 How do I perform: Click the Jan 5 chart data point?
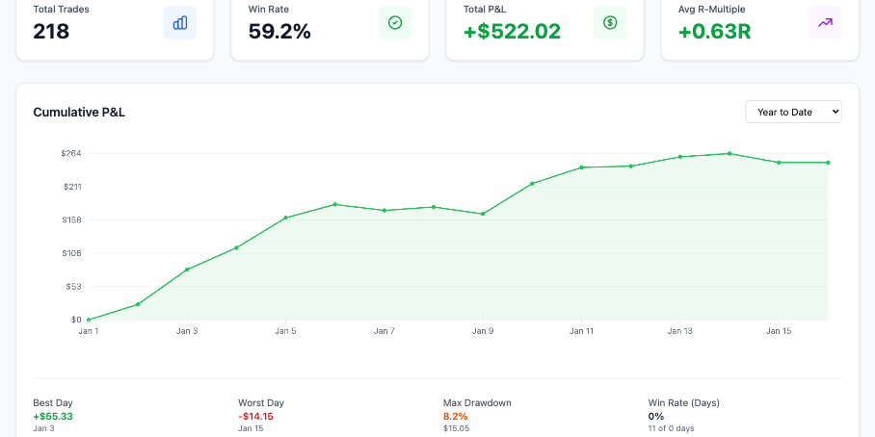(x=285, y=218)
